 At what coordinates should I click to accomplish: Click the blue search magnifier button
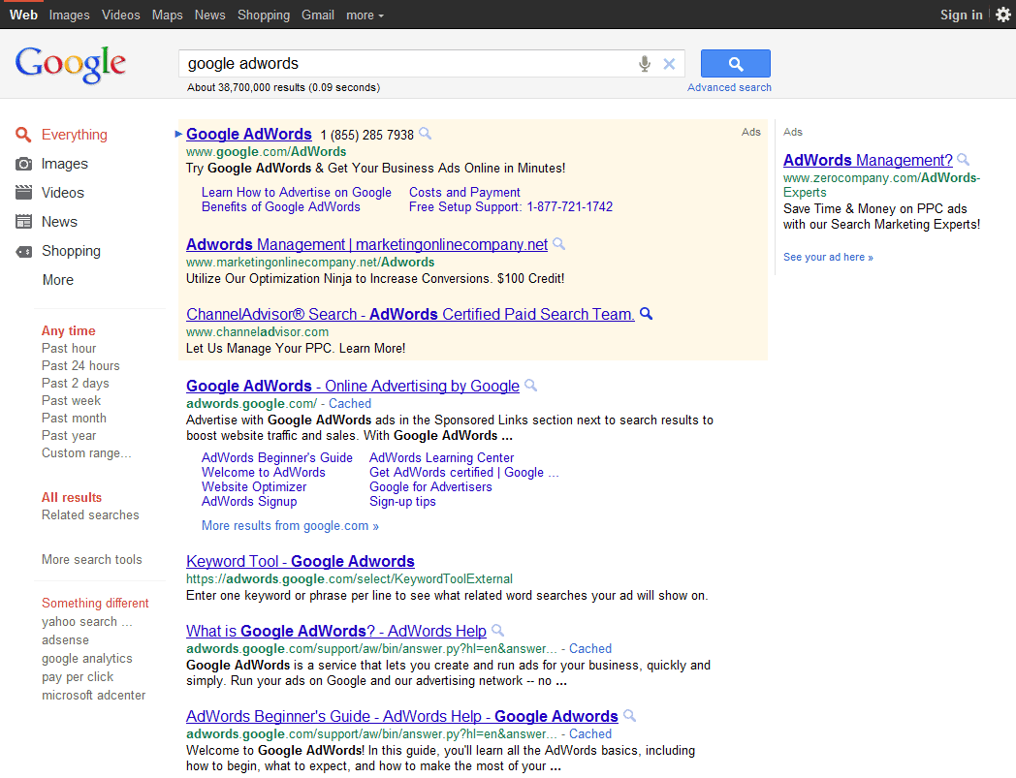pos(736,64)
